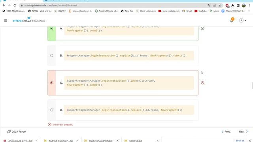Select option D radio button

[x=52, y=110]
